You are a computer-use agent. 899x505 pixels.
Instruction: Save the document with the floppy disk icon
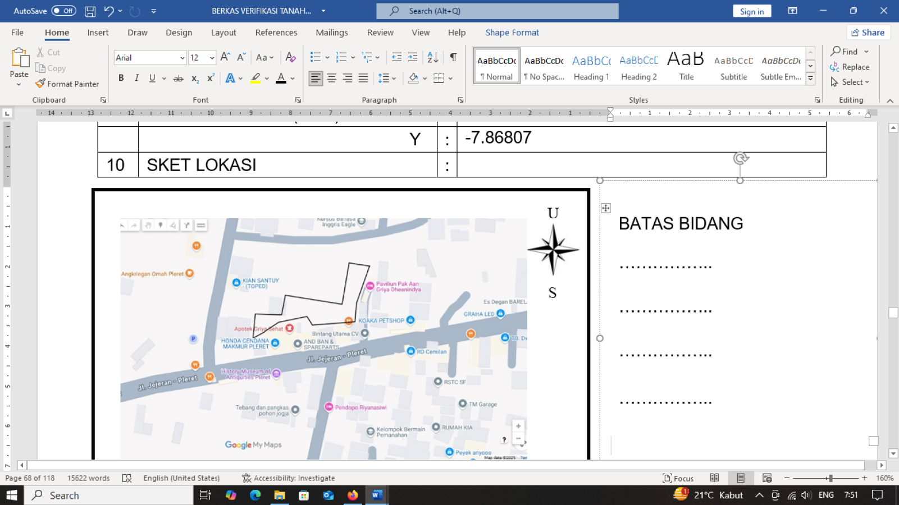coord(90,11)
